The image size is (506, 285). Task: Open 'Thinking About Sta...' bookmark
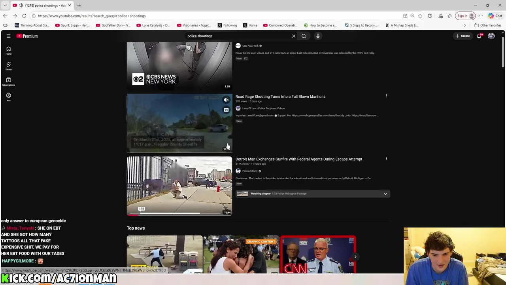point(32,25)
